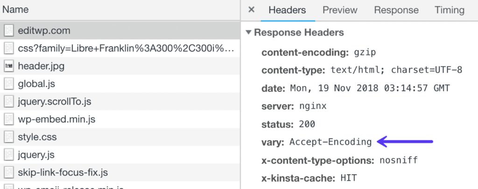
Task: Click the document icon next to global.js
Action: tap(9, 84)
